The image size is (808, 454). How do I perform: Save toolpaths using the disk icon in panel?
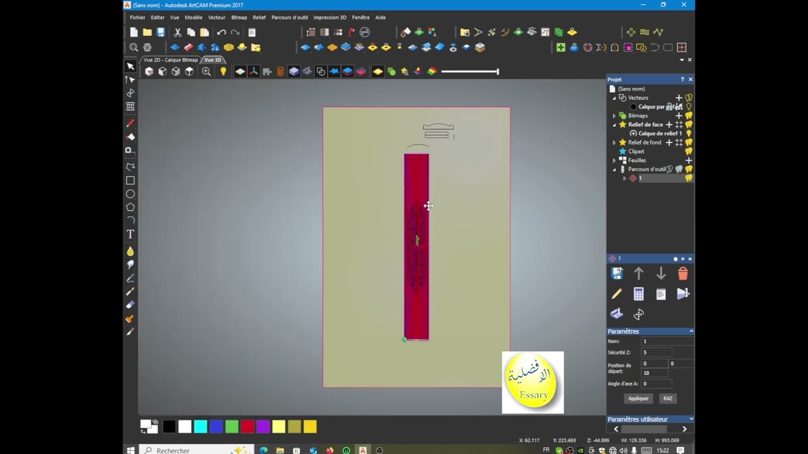tap(617, 274)
